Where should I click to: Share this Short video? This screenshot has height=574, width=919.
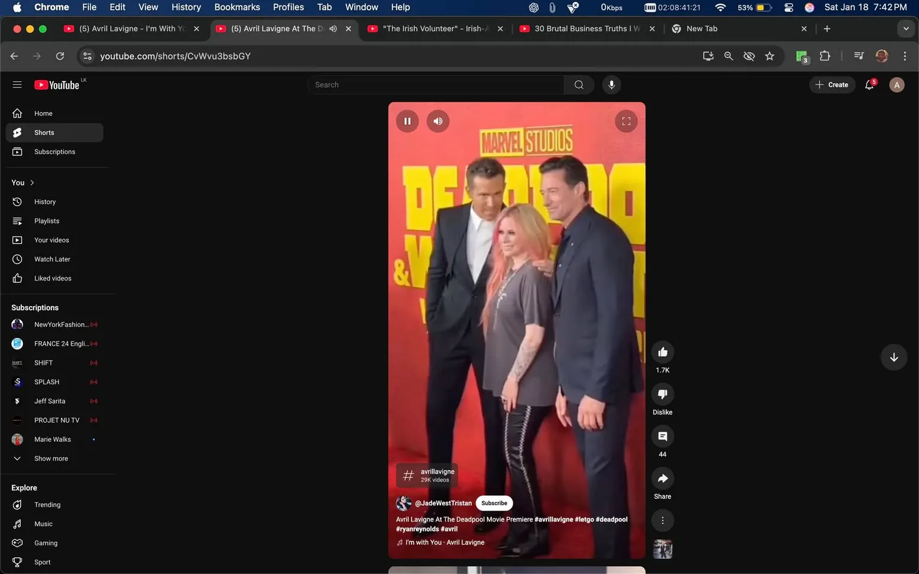point(662,478)
